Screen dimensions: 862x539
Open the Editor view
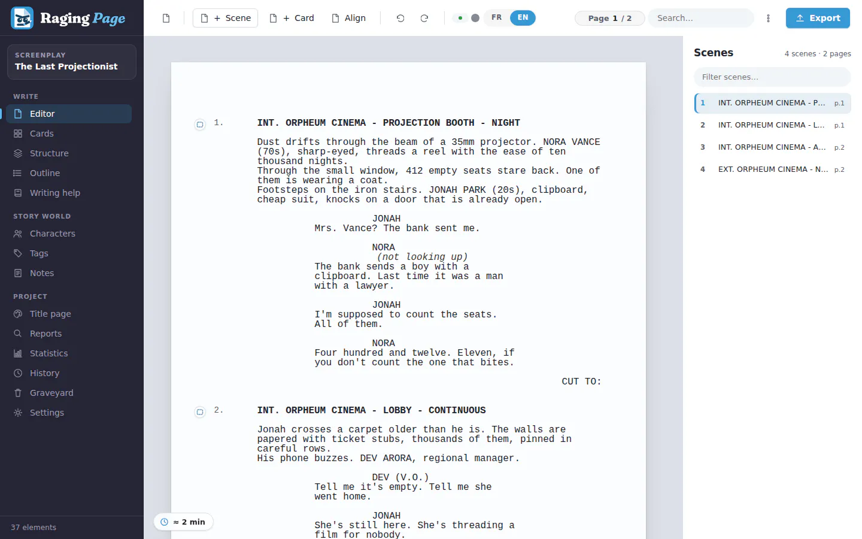click(69, 114)
